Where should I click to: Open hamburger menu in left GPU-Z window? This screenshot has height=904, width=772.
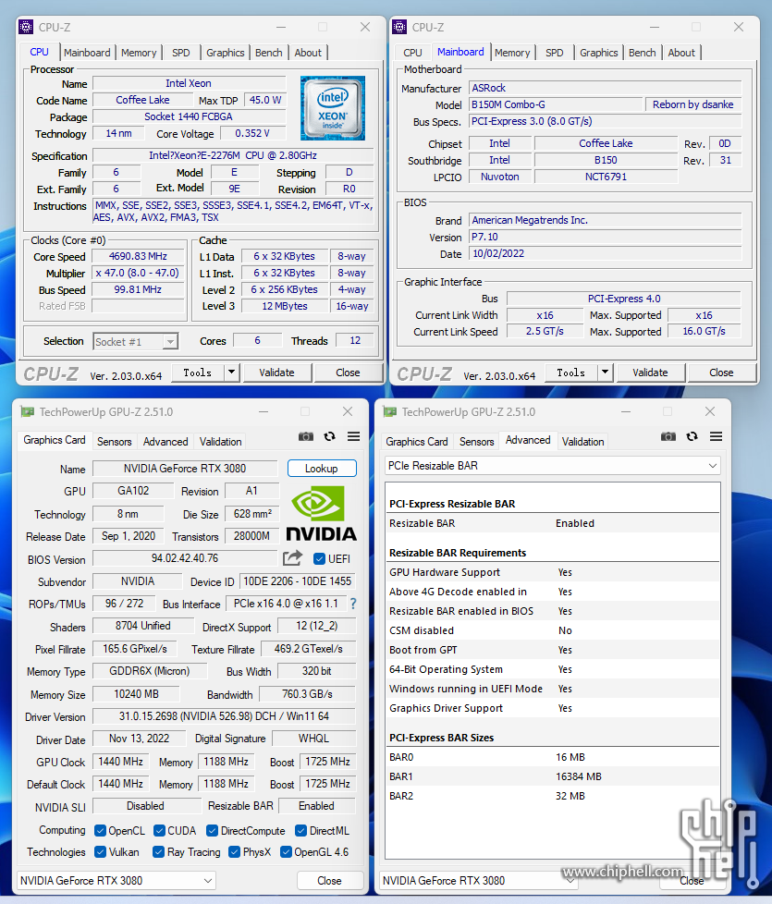[353, 436]
